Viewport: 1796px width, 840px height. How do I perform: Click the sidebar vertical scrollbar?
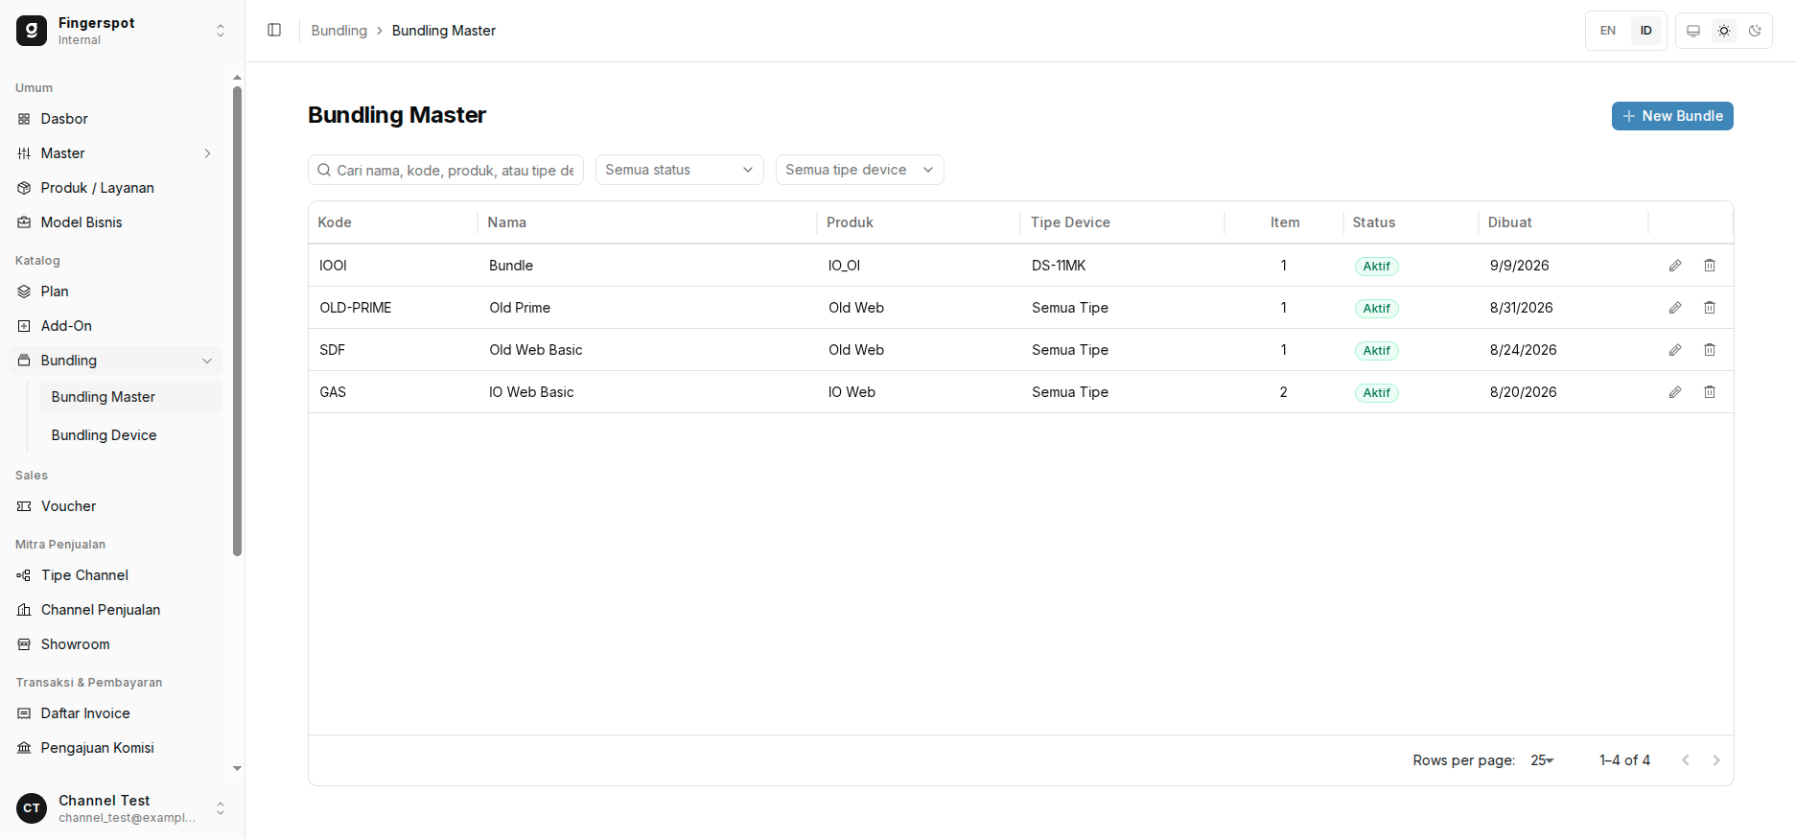click(x=237, y=321)
